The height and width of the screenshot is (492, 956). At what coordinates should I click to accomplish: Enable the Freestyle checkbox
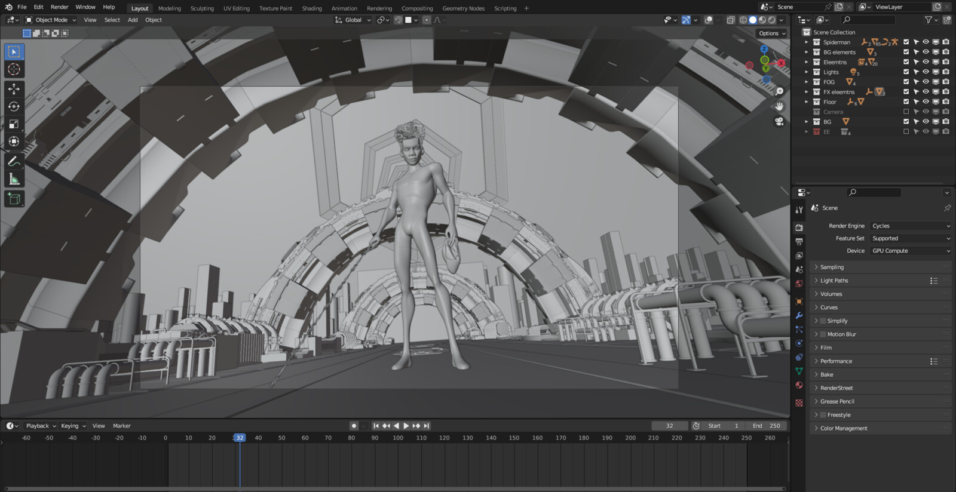click(x=823, y=415)
